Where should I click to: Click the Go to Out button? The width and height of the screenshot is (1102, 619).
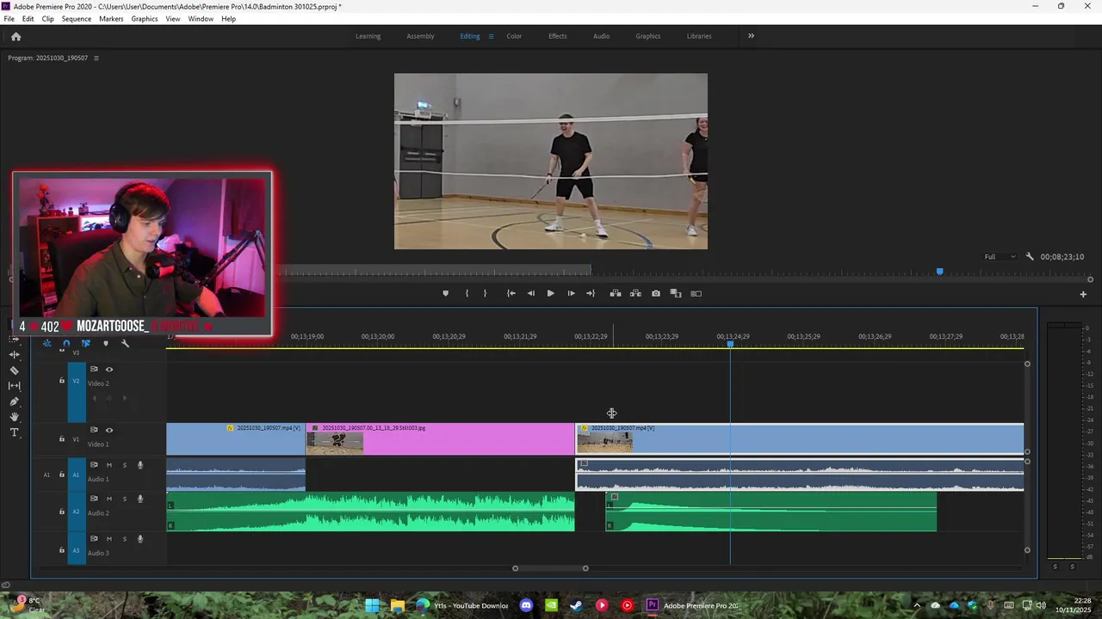pyautogui.click(x=591, y=293)
